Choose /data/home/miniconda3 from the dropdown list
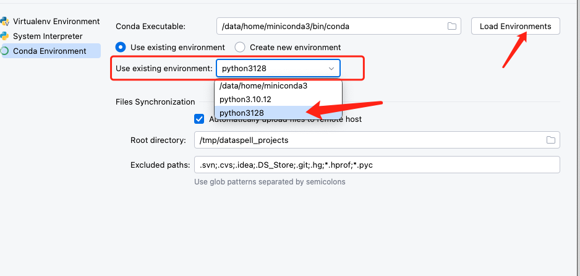This screenshot has width=580, height=276. (x=263, y=86)
